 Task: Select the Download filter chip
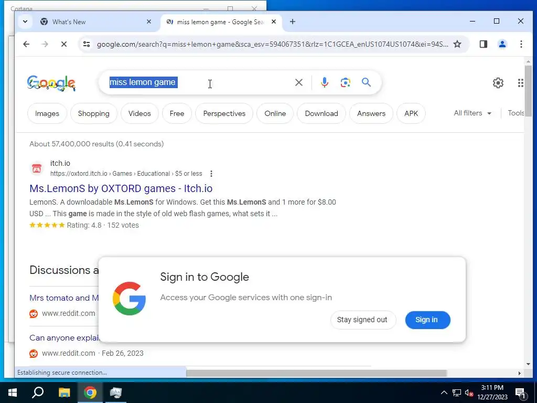coord(321,113)
